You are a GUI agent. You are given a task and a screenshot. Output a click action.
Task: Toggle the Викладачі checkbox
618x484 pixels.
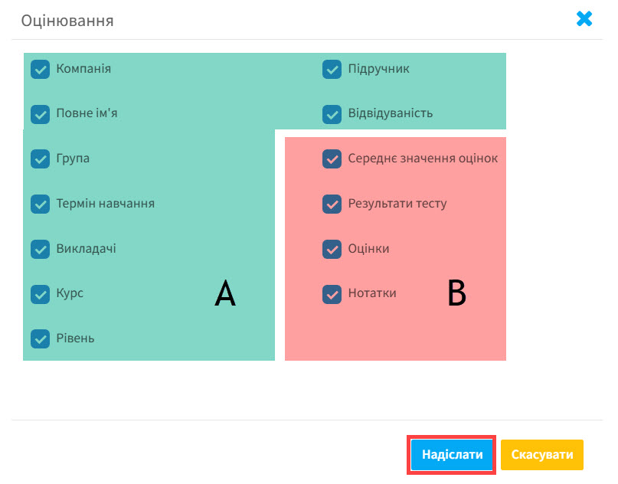(40, 249)
